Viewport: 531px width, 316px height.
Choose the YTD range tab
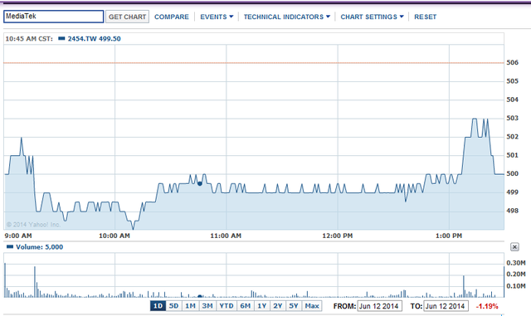(227, 306)
